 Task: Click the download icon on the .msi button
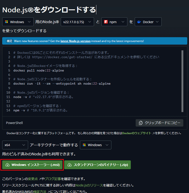pos(8,165)
